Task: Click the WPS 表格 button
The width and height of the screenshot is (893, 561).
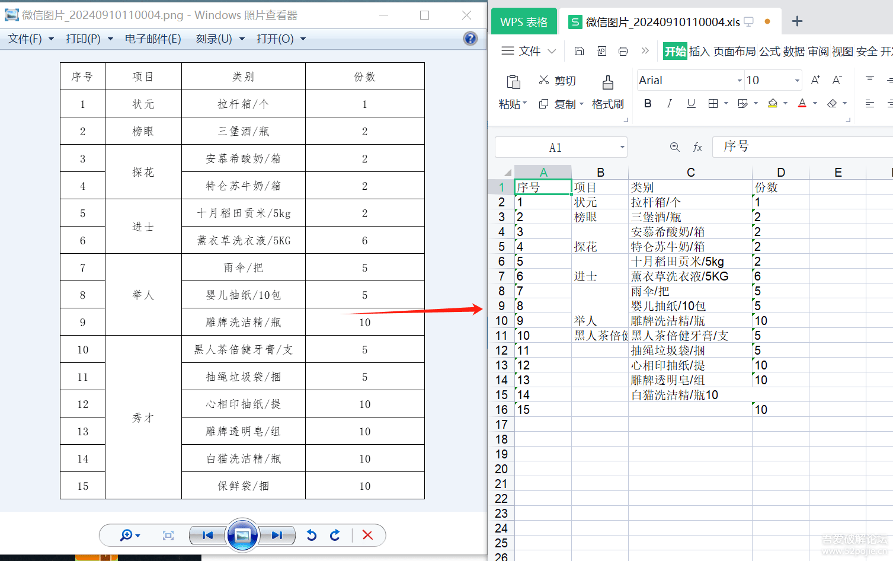Action: pyautogui.click(x=524, y=21)
